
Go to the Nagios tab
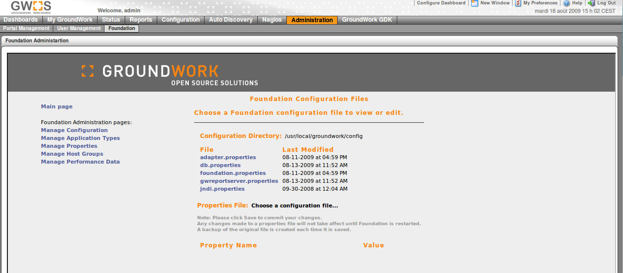pos(273,20)
